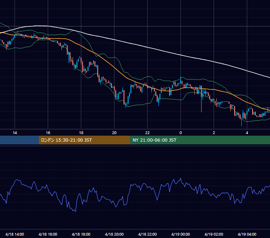Click the upper axis hour label 16
270x238 pixels.
click(x=48, y=133)
